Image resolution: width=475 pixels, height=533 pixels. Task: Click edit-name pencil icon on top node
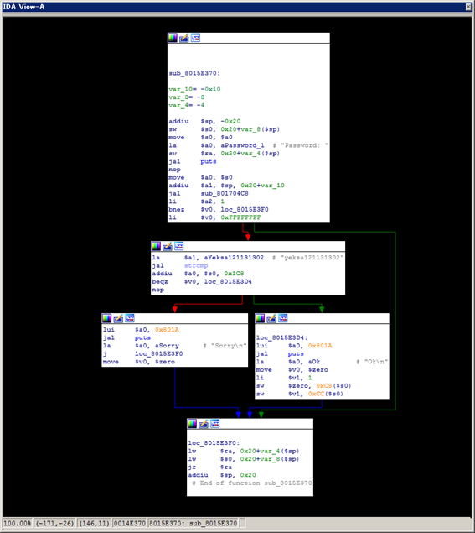point(184,38)
